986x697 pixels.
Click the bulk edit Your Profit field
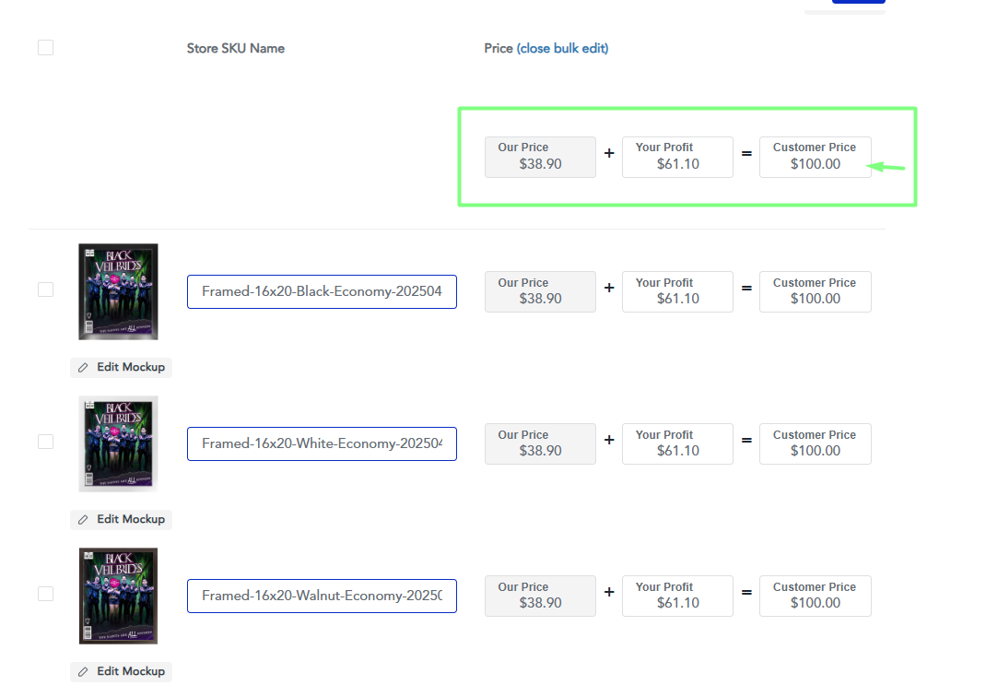[677, 158]
